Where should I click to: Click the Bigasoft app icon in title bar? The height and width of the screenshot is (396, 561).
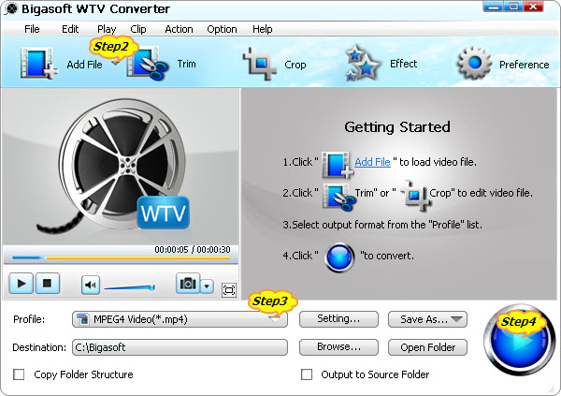pyautogui.click(x=10, y=9)
